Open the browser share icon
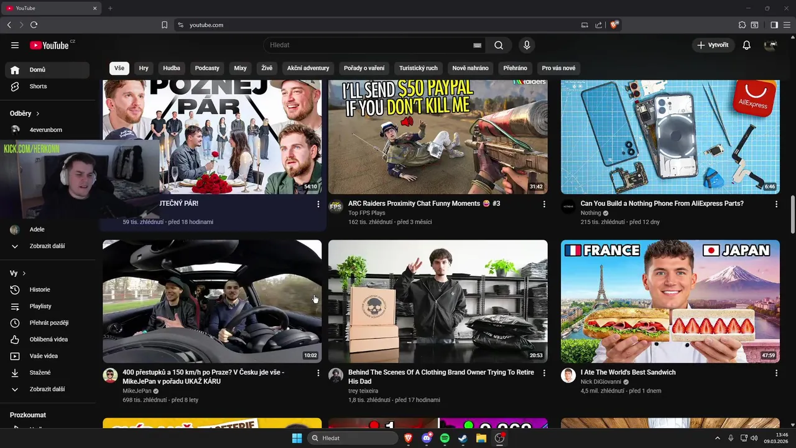 pos(598,25)
